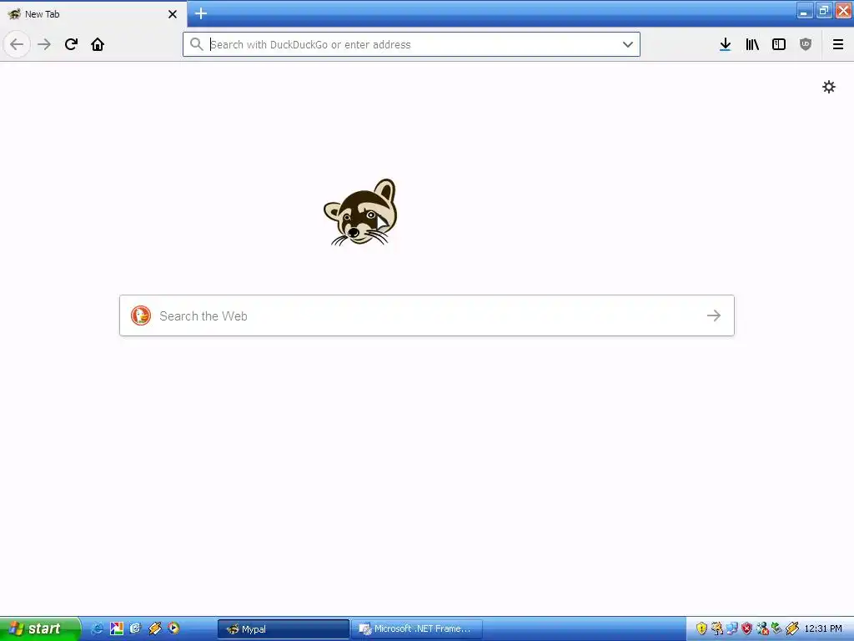Click the 12:31 PM system clock
This screenshot has width=854, height=641.
(x=823, y=629)
